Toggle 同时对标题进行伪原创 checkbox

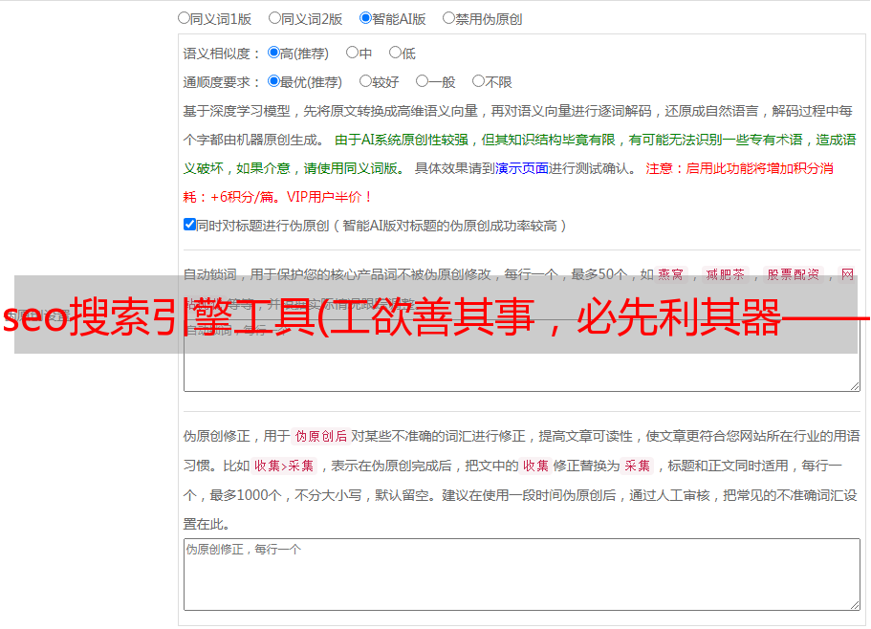tap(189, 225)
